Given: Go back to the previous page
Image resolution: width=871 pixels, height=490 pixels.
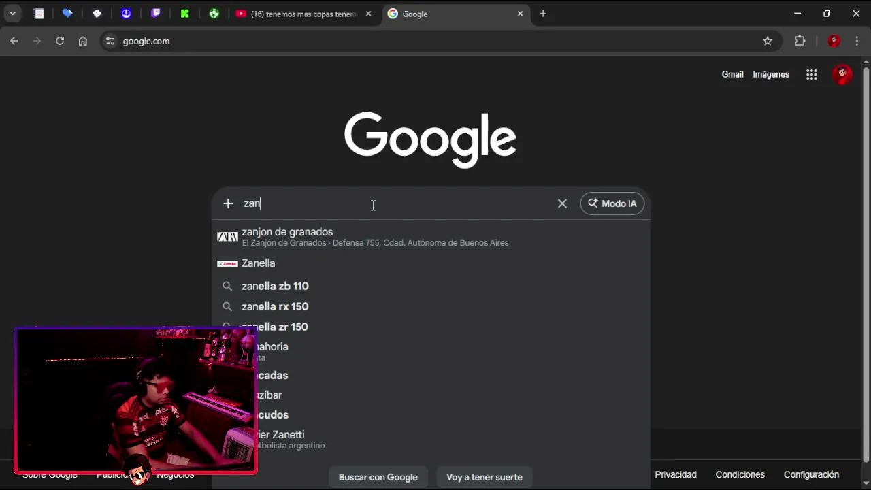Looking at the screenshot, I should click(x=14, y=41).
